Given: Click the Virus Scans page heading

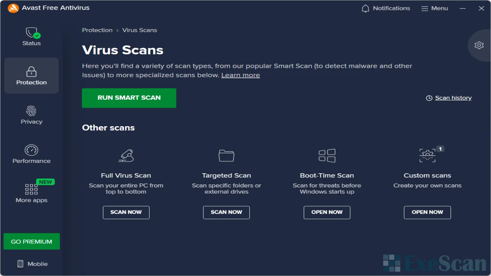Looking at the screenshot, I should tap(123, 50).
